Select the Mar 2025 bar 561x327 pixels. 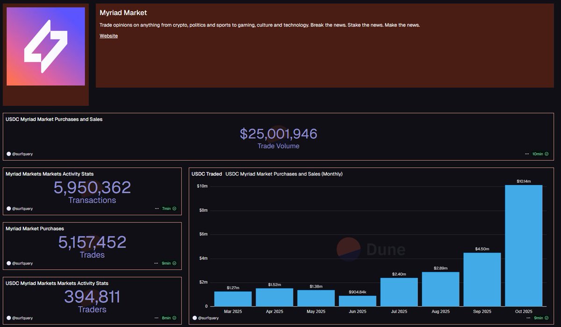(233, 299)
